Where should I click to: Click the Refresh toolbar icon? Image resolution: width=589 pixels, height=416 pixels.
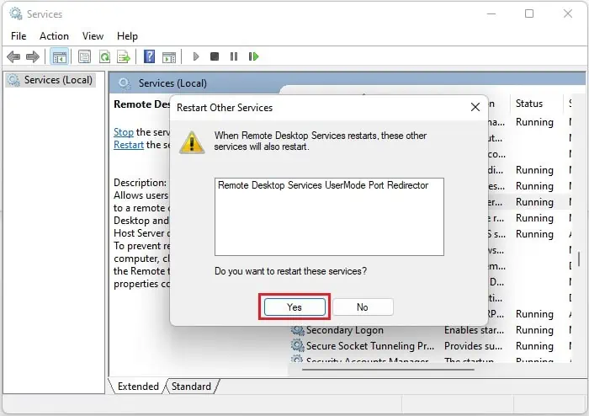click(x=104, y=56)
